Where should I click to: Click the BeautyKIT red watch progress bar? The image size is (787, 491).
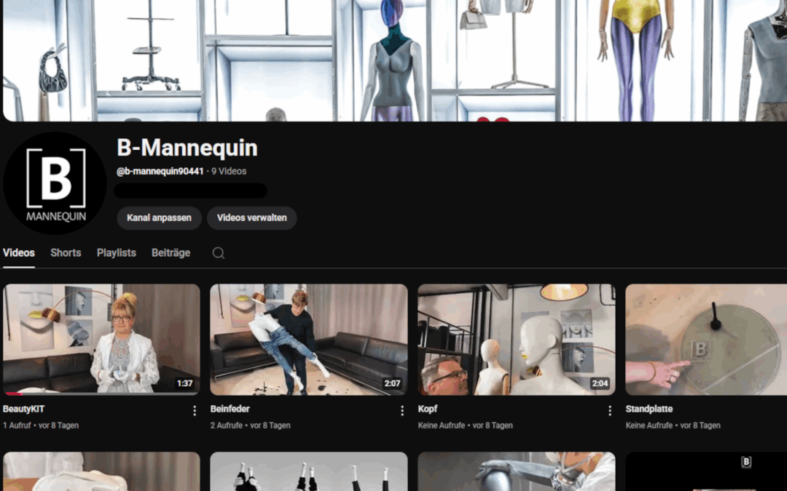tap(13, 394)
